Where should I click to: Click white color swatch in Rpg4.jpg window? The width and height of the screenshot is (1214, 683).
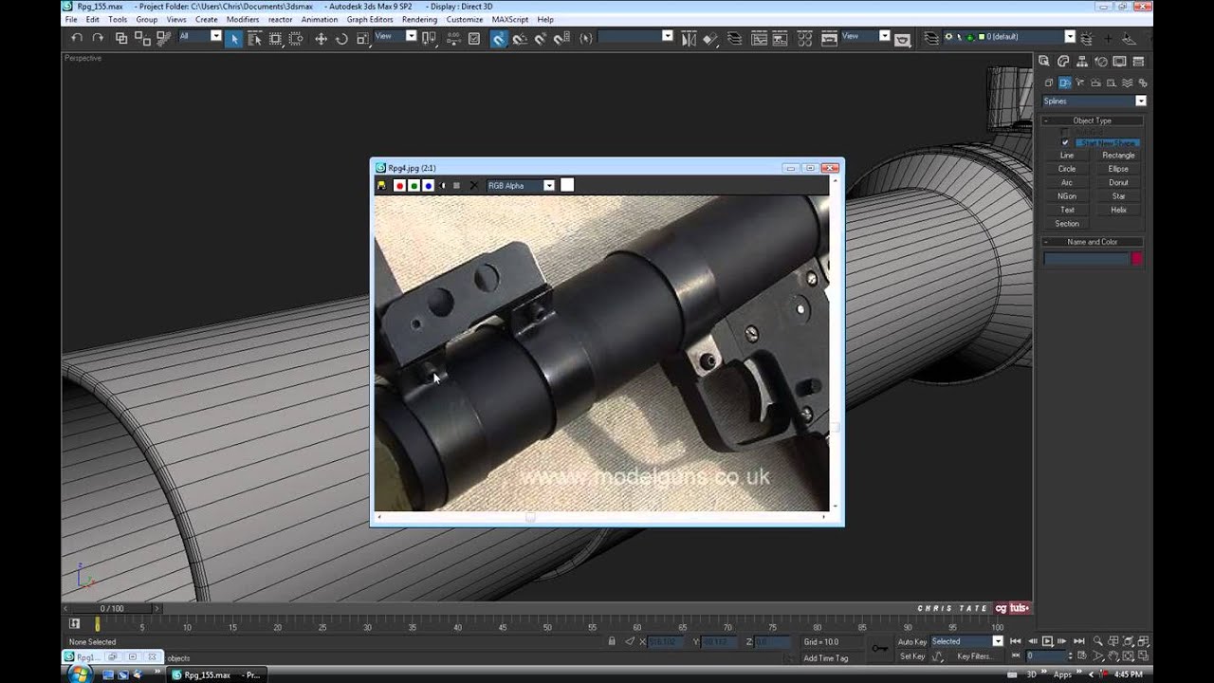point(567,185)
